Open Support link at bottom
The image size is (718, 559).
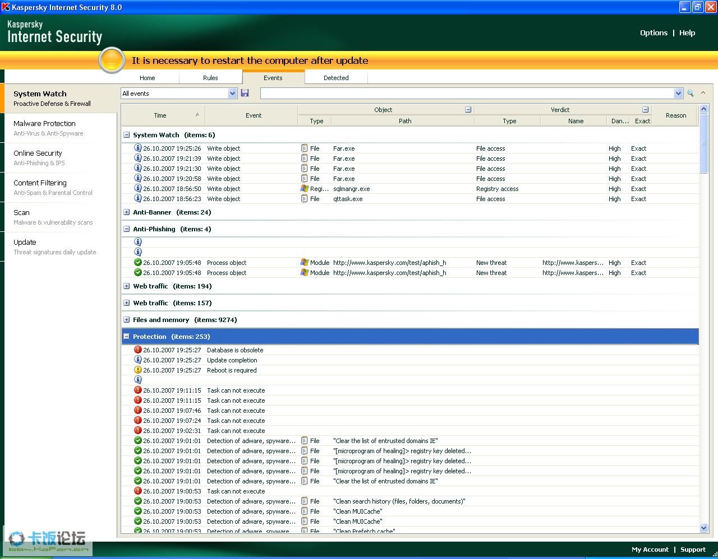(693, 549)
